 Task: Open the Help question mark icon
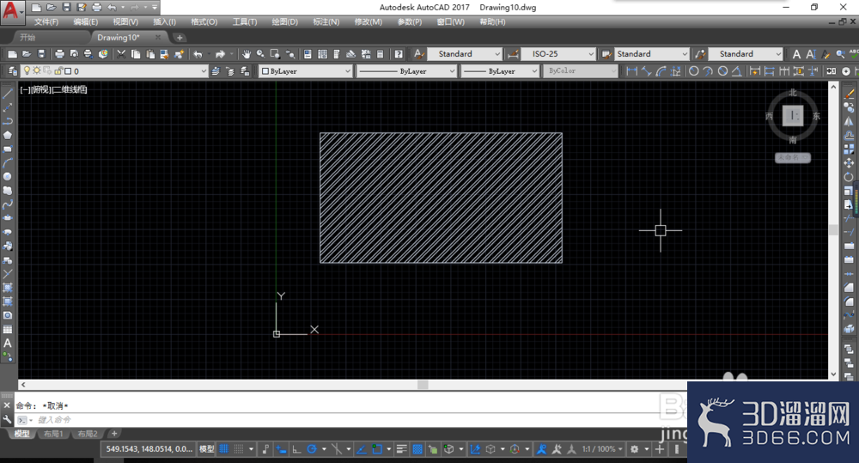399,54
